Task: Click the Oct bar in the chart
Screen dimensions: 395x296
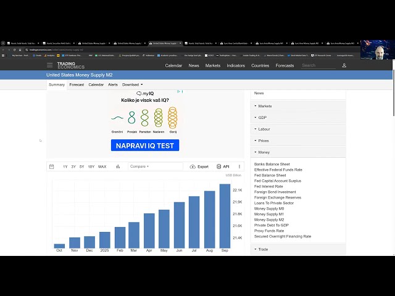Action: (59, 246)
